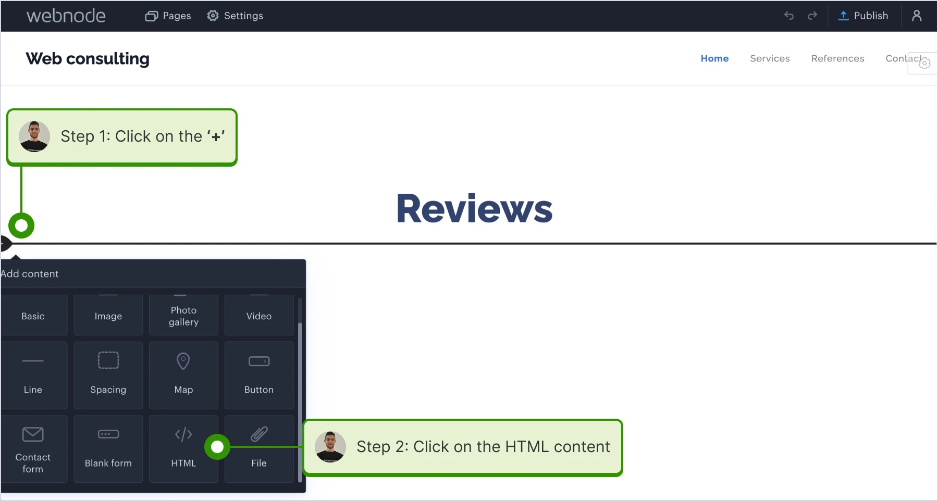The width and height of the screenshot is (938, 501).
Task: Go to the Services page link
Action: 770,58
